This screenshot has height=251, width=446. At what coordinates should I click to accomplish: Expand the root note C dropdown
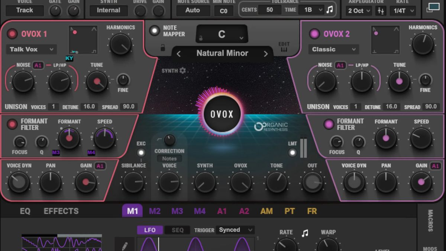point(222,34)
